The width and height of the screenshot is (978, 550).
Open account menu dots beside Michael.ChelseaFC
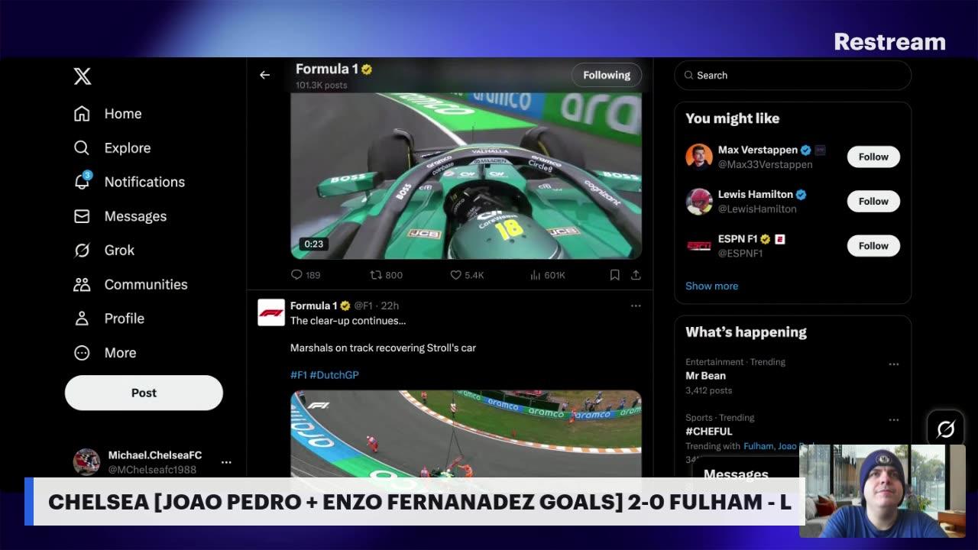(226, 462)
